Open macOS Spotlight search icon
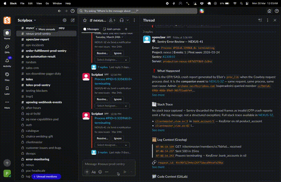The height and width of the screenshot is (182, 281). pos(241,3)
